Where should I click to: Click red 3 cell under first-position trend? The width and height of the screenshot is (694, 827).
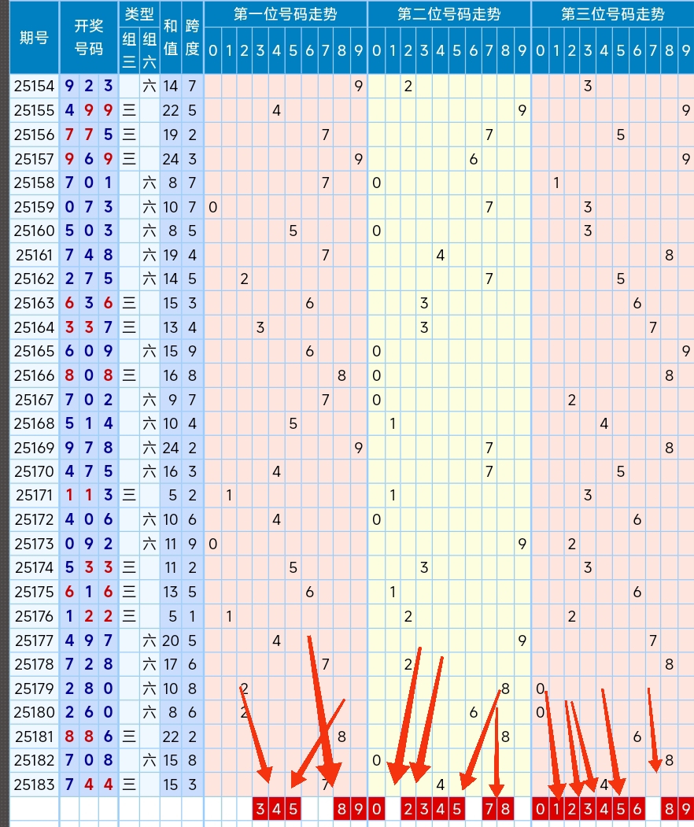tap(260, 809)
